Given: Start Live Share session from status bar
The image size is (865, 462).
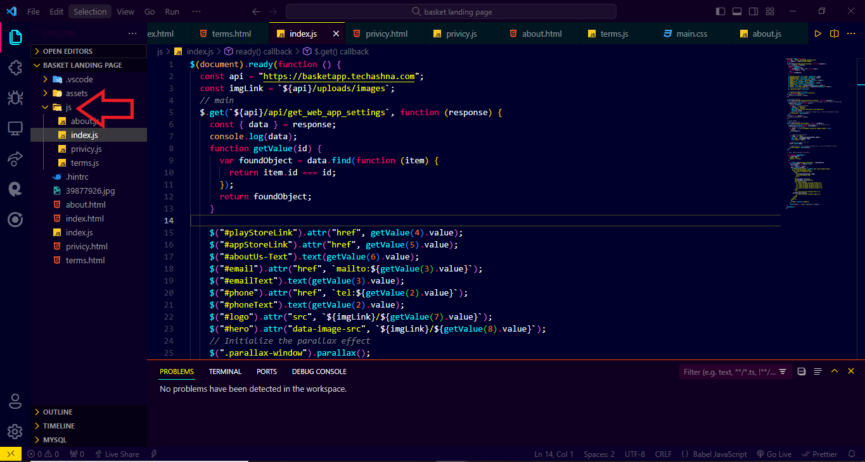Looking at the screenshot, I should pos(117,454).
